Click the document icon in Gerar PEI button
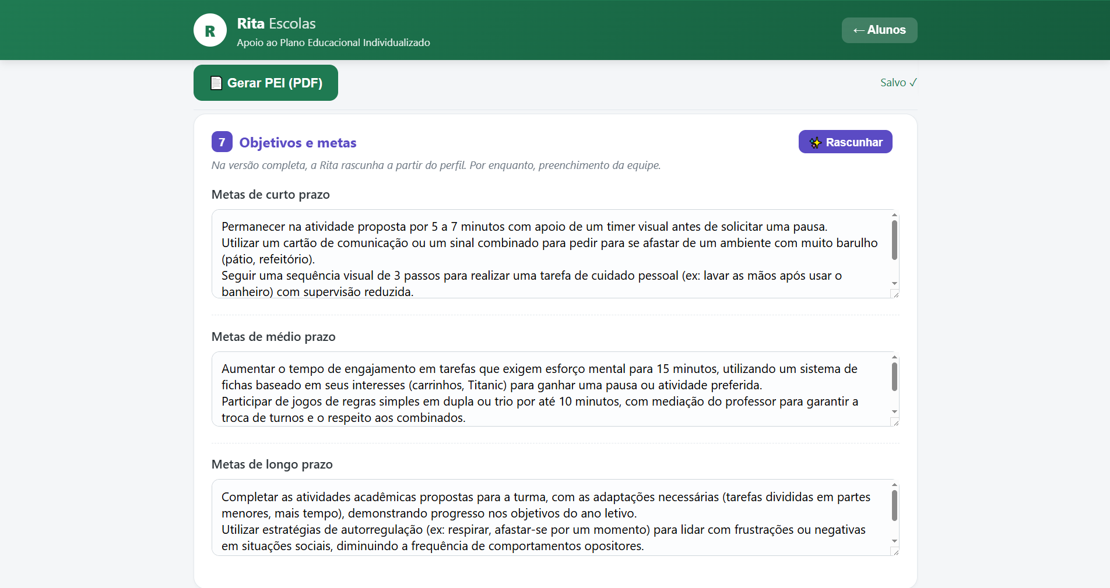Image resolution: width=1110 pixels, height=588 pixels. [216, 83]
